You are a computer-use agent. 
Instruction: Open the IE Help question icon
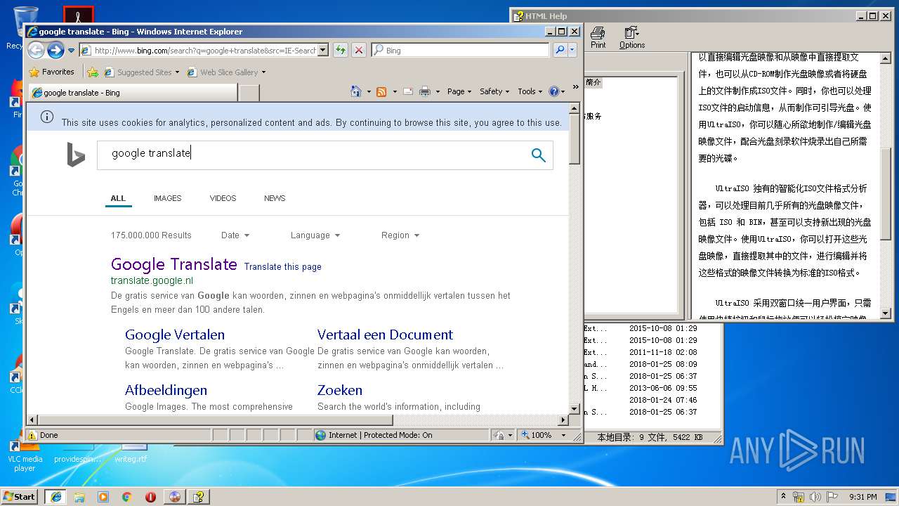tap(553, 91)
